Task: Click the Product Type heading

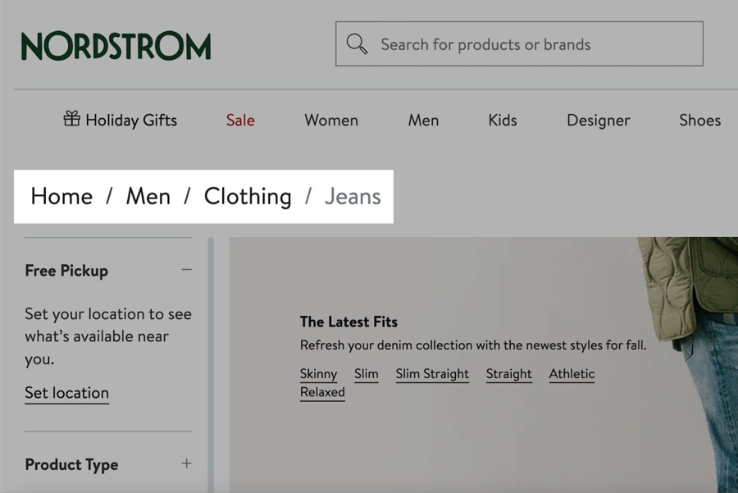Action: pos(71,465)
